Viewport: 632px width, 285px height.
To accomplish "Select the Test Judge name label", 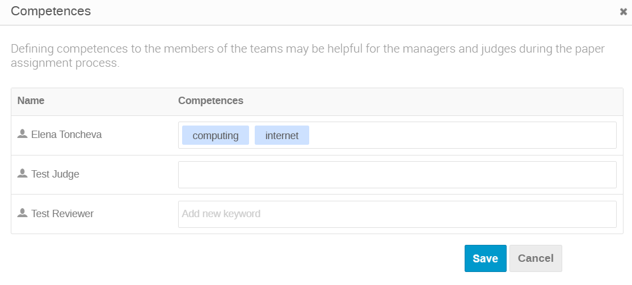I will 55,174.
